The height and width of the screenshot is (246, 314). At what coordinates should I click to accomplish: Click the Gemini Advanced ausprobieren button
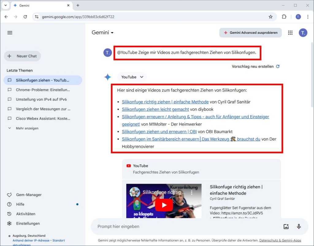(x=250, y=33)
